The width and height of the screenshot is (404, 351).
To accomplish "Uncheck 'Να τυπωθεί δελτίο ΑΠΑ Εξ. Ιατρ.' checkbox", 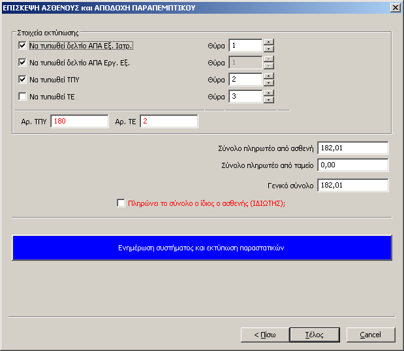I will click(23, 46).
